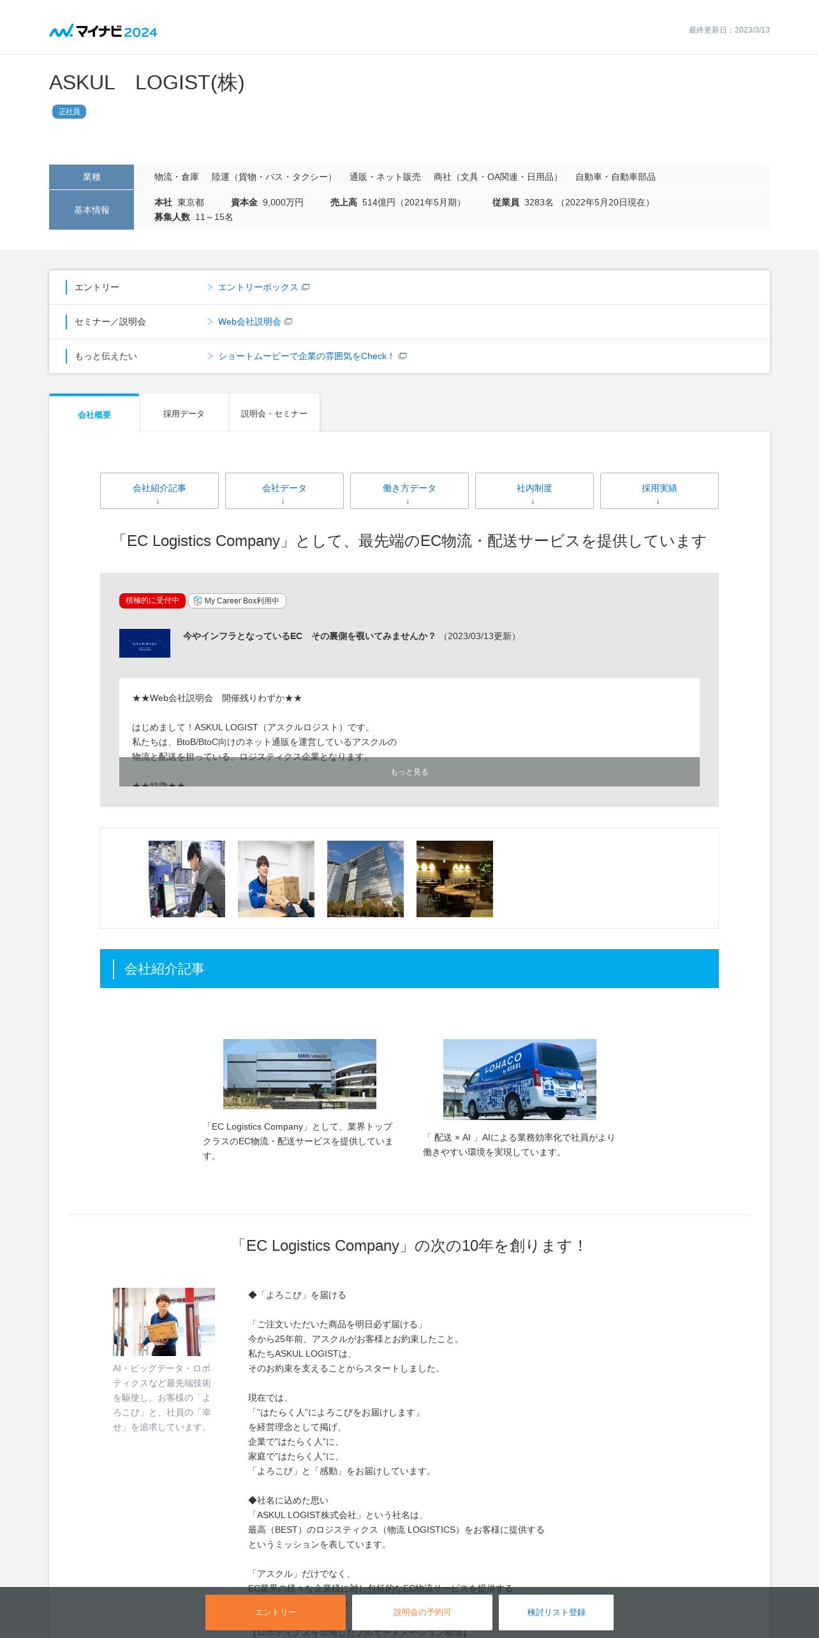The image size is (819, 1638).
Task: Click the マイナビ2024 logo
Action: click(x=103, y=31)
